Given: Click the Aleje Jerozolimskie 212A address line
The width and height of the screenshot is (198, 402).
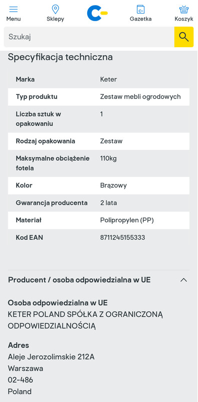Looking at the screenshot, I should click(51, 357).
